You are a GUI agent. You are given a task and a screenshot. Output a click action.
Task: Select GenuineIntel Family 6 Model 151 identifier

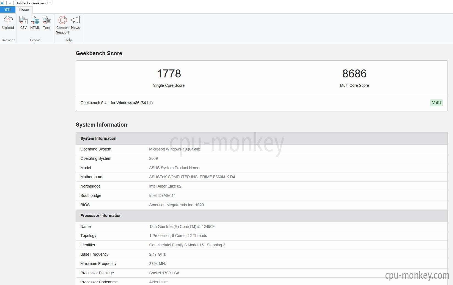tap(187, 245)
